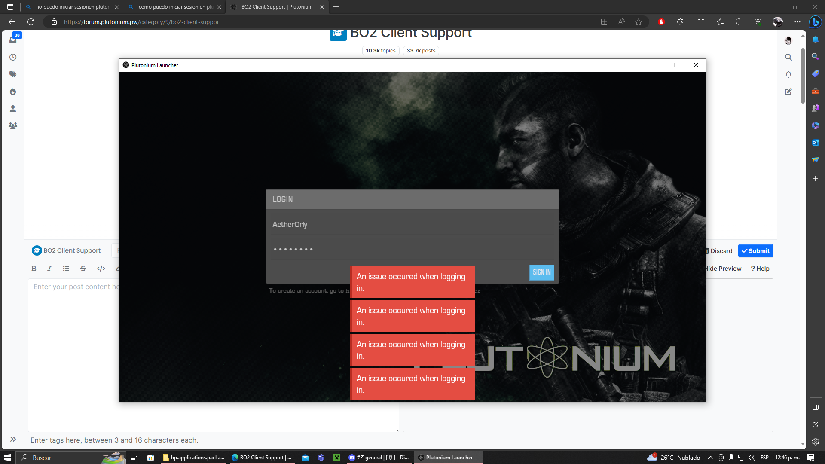The width and height of the screenshot is (825, 464).
Task: Open Recent topics clock icon
Action: click(13, 57)
